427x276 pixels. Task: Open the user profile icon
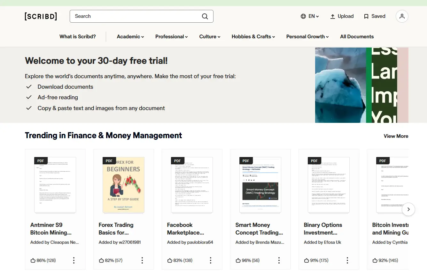coord(402,16)
